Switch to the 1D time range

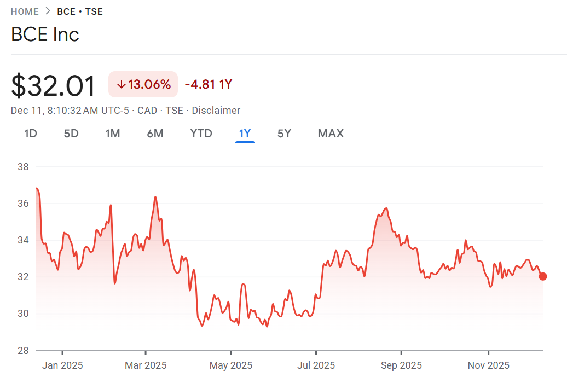31,134
